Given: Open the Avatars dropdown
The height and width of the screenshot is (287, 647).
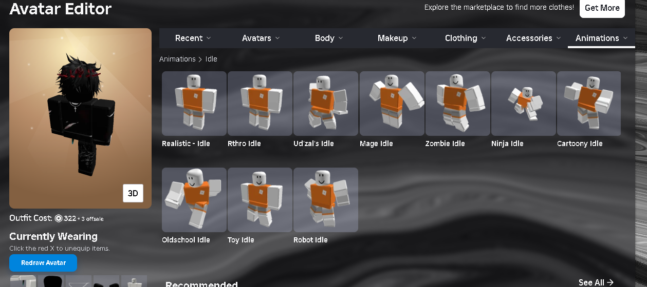Looking at the screenshot, I should click(x=261, y=38).
